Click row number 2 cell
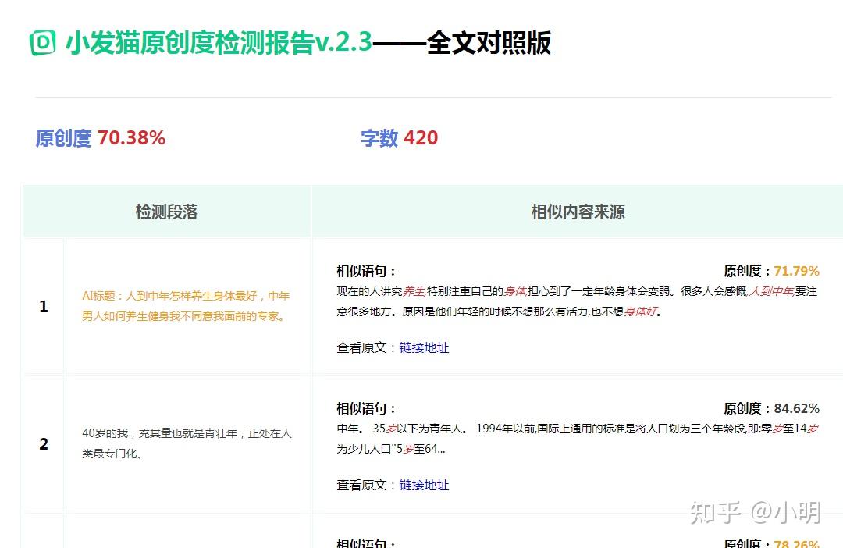 tap(44, 444)
